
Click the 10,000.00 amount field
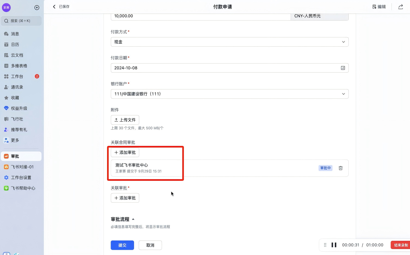(200, 16)
